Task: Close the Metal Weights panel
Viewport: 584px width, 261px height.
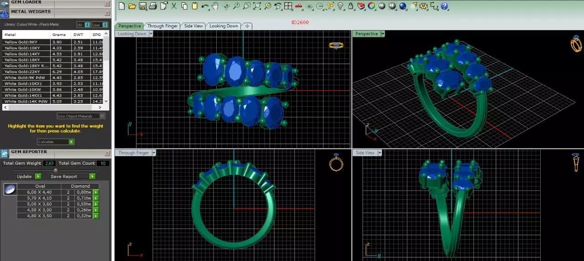Action: click(107, 12)
